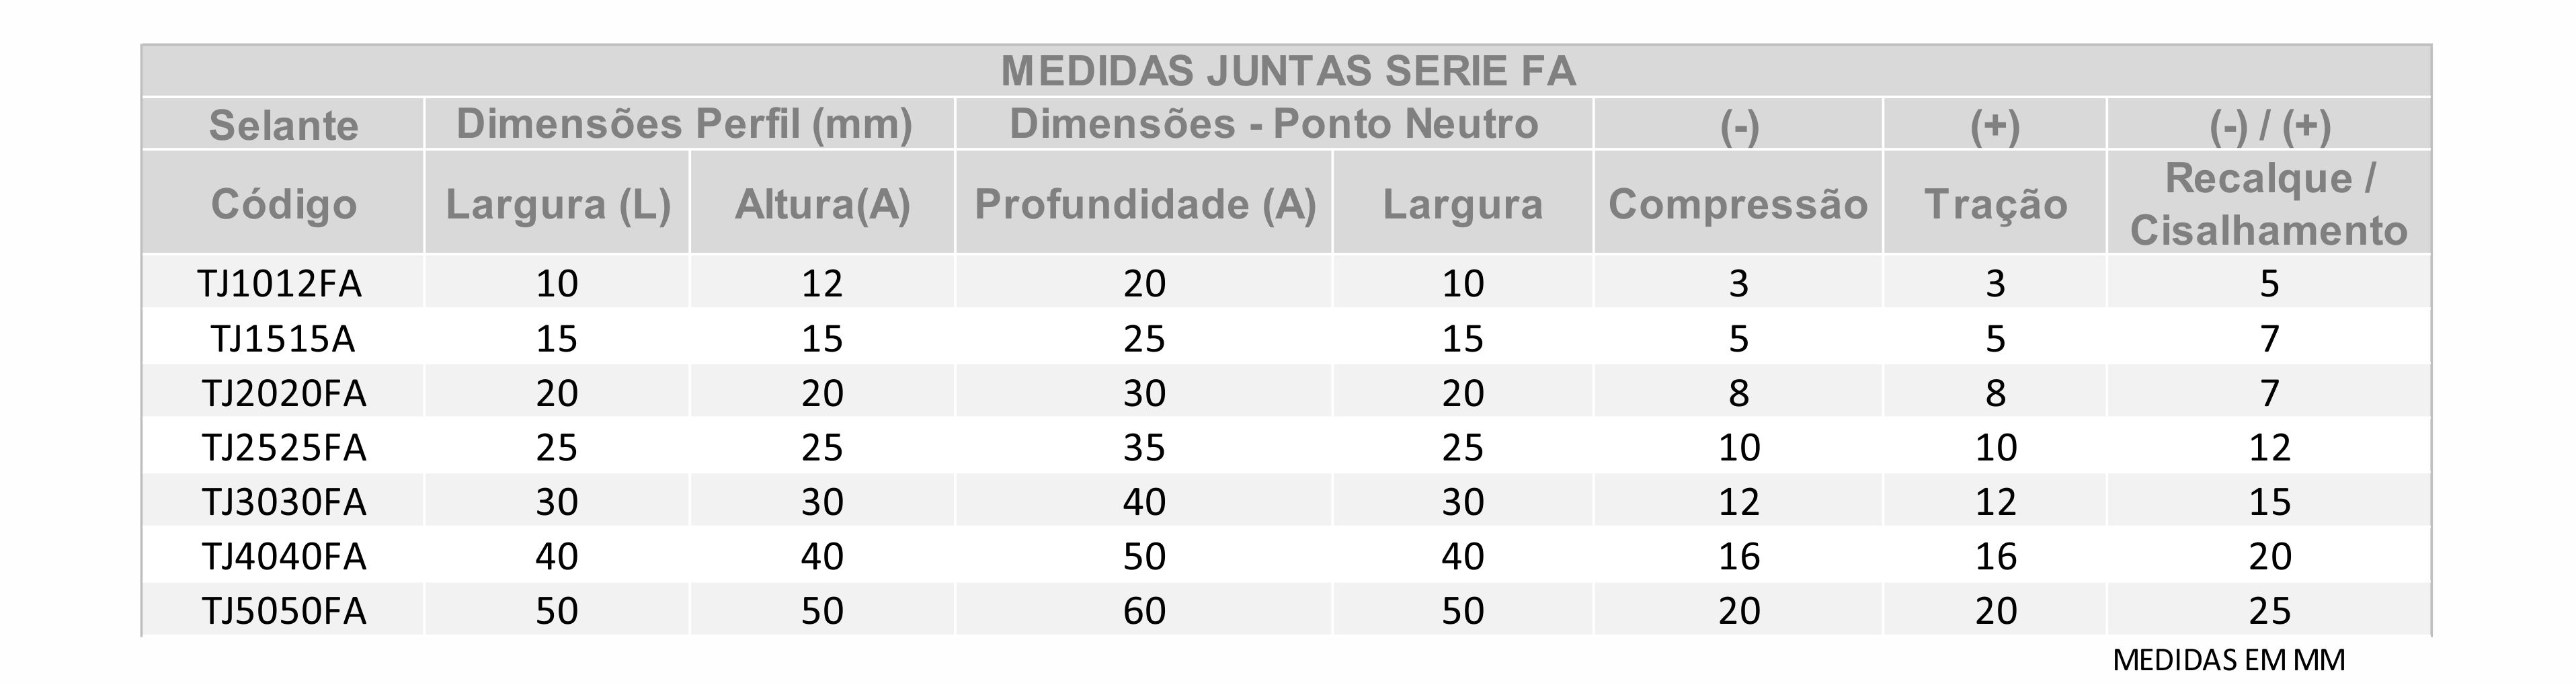Viewport: 2576px width, 683px height.
Task: Select the Largura (L) column header
Action: tap(557, 203)
